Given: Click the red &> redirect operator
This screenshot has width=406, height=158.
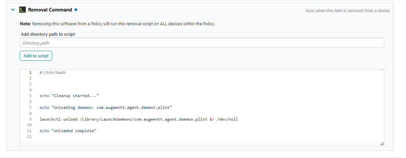Looking at the screenshot, I should click(212, 119).
